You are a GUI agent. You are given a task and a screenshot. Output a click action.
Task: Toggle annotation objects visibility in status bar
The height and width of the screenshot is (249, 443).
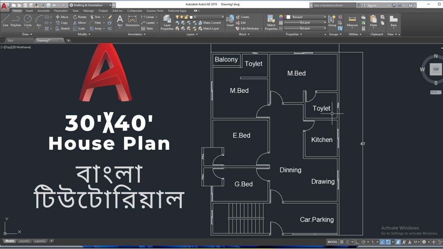point(399,242)
